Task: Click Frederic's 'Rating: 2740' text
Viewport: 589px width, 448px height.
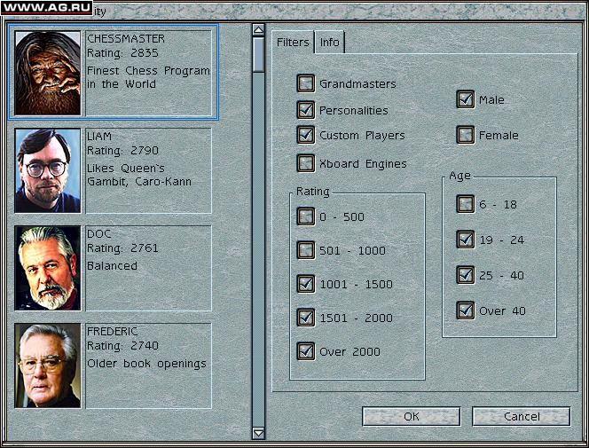Action: 122,346
